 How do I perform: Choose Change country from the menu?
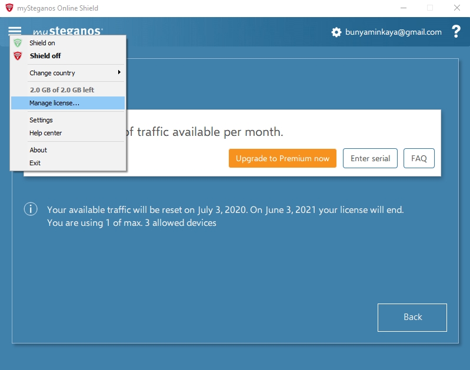pyautogui.click(x=68, y=73)
